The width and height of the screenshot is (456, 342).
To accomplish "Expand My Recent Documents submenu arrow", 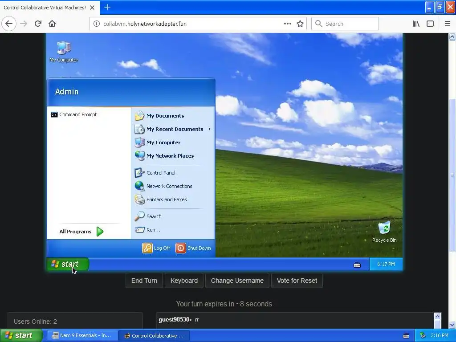I will (209, 129).
